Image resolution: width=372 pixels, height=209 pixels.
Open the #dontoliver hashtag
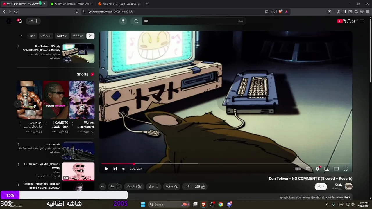(303, 197)
